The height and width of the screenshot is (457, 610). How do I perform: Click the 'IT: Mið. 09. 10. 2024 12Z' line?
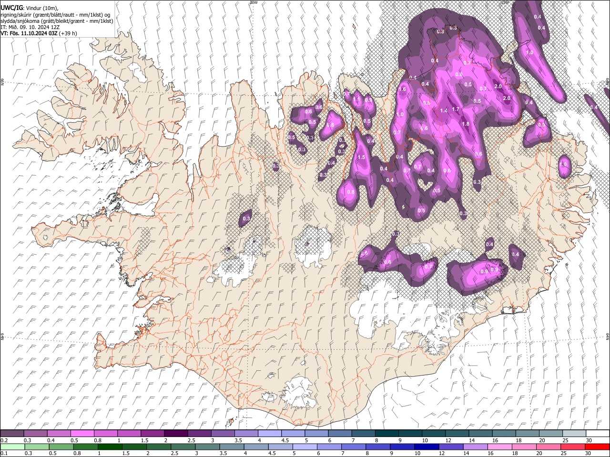point(30,27)
